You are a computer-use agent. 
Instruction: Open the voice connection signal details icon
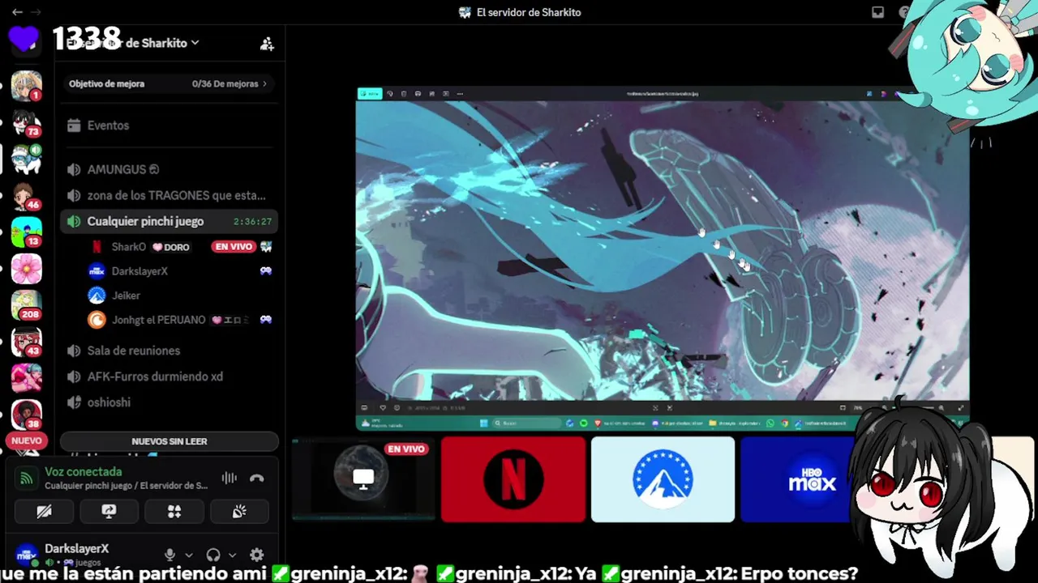[26, 479]
